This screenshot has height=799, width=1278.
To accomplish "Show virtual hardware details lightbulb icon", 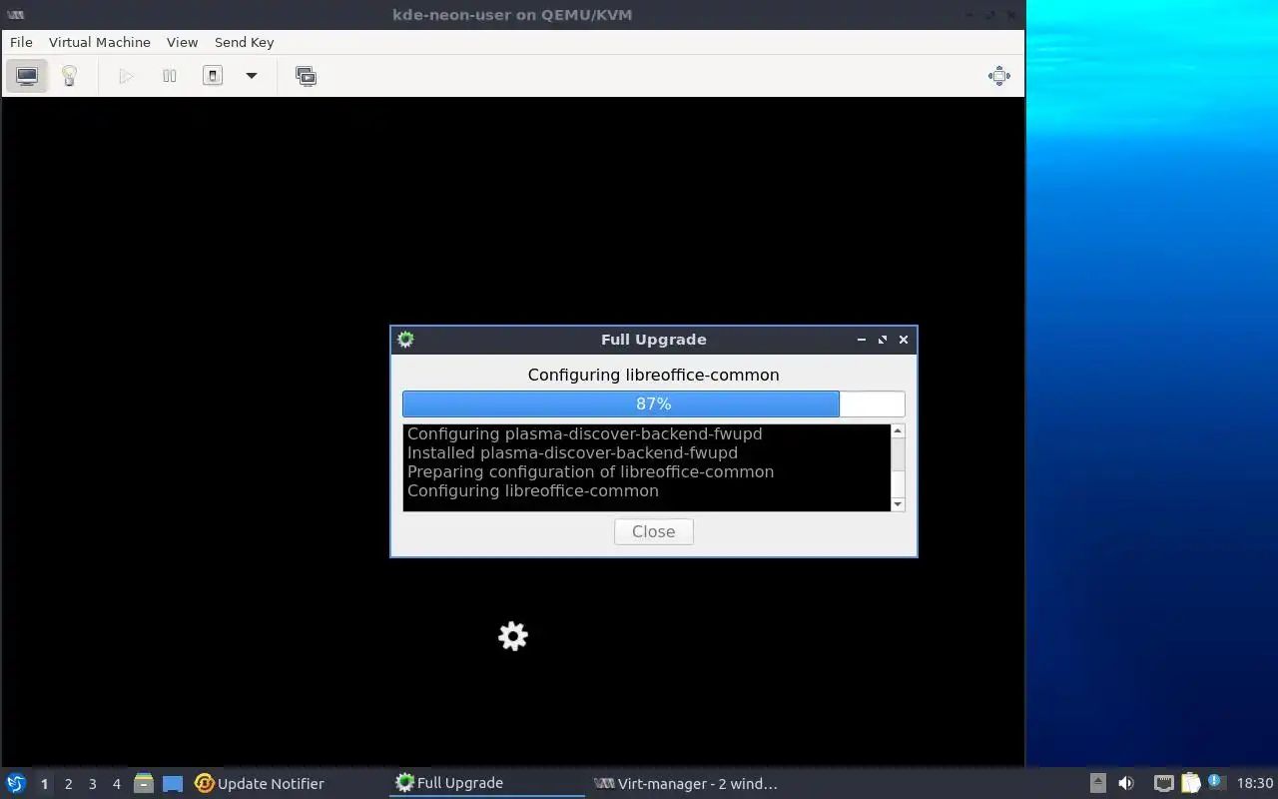I will (69, 76).
